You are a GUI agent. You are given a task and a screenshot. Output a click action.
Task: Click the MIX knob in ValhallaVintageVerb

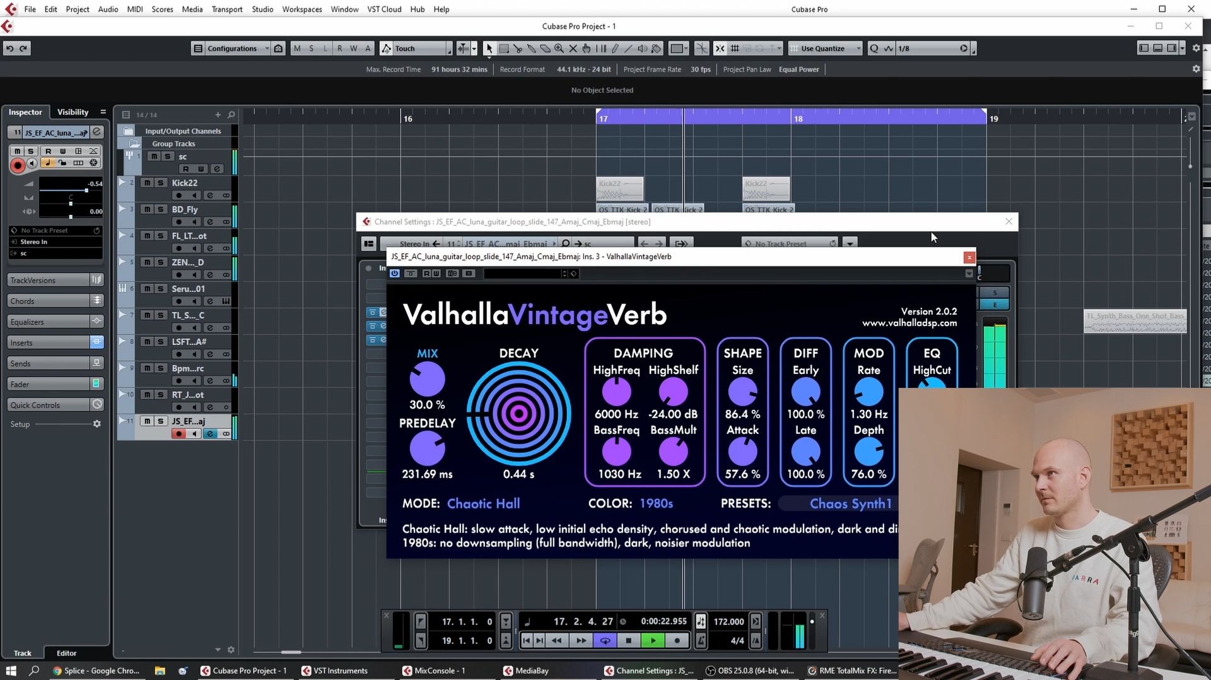[428, 380]
